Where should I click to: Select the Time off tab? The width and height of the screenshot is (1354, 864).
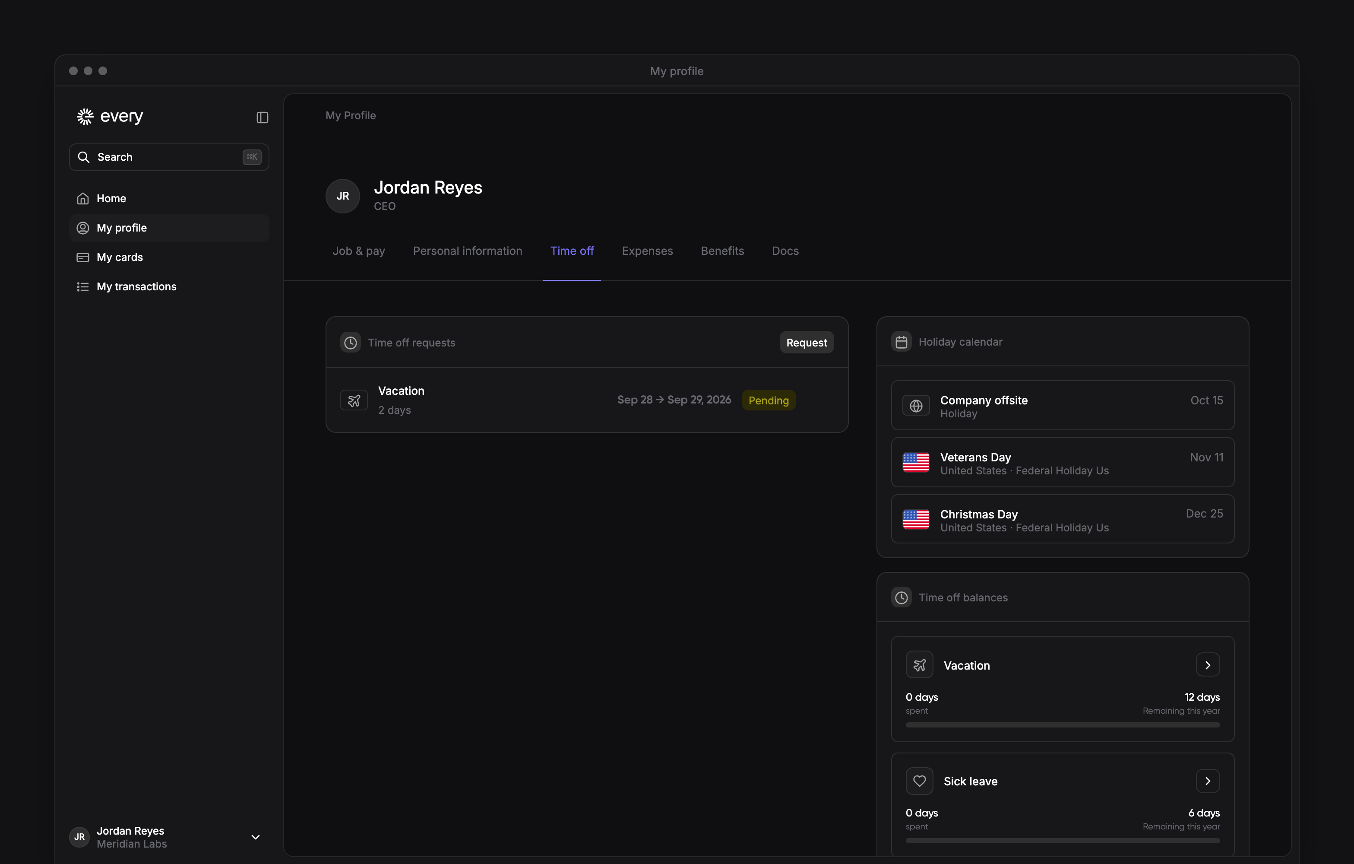tap(572, 251)
